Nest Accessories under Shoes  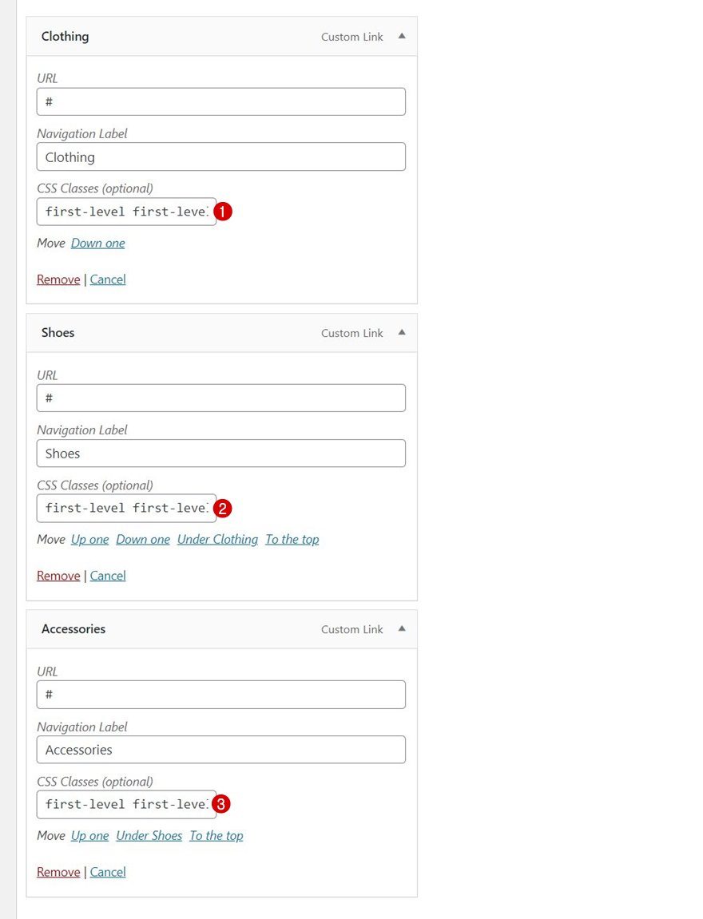click(x=149, y=835)
